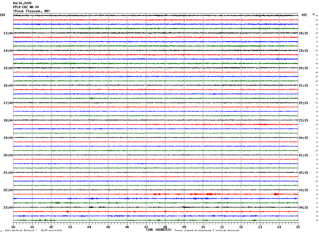Click the UTC timezone label

pos(304,15)
